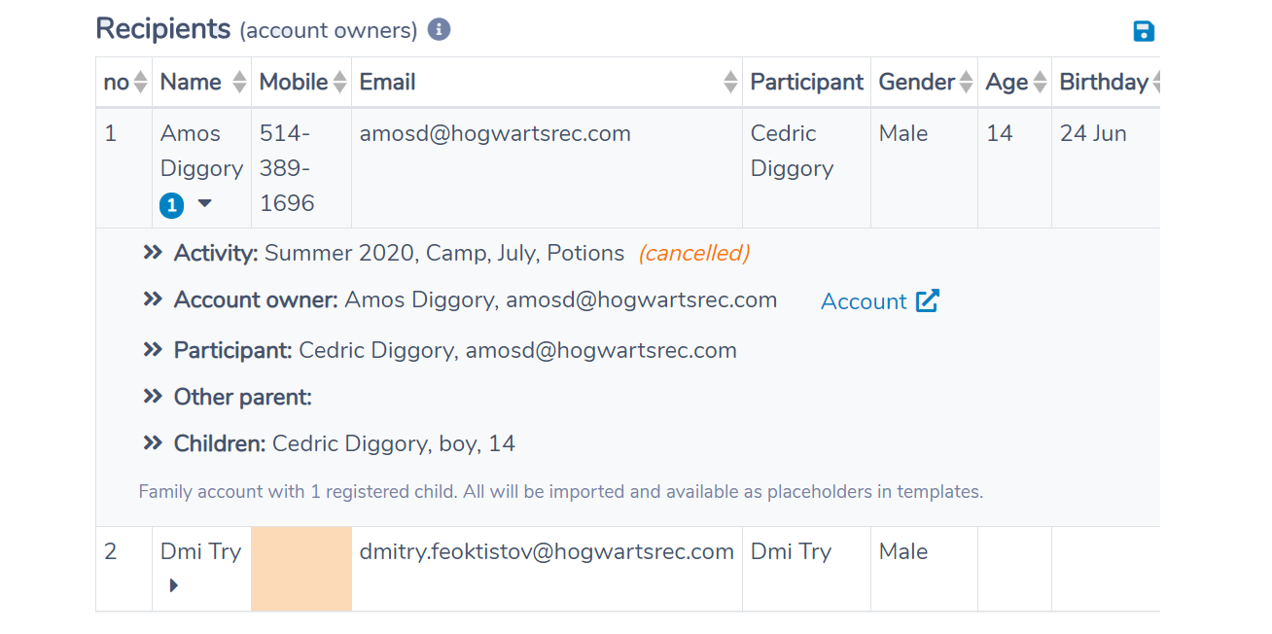The image size is (1272, 634).
Task: Click the Birthday column header
Action: 1104,83
